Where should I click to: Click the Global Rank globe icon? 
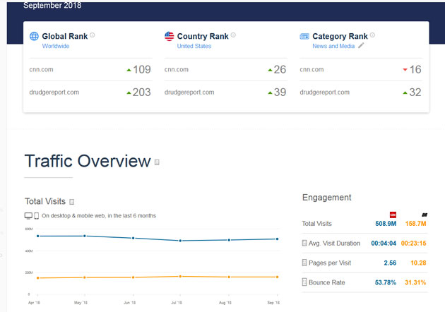pos(34,36)
